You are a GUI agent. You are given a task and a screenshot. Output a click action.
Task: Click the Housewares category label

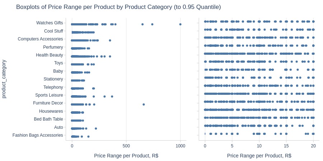tap(51, 111)
